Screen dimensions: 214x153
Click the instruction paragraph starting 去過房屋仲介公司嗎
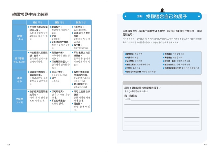tap(162, 33)
